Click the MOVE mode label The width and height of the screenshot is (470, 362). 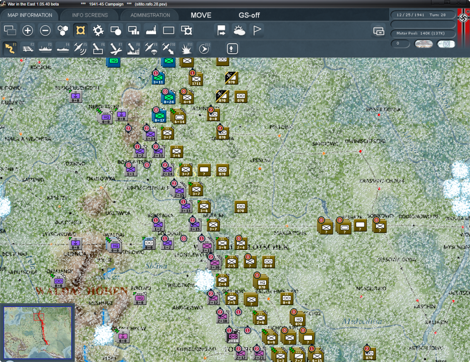point(201,15)
